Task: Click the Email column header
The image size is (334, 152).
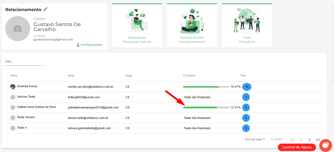Action: pos(71,76)
